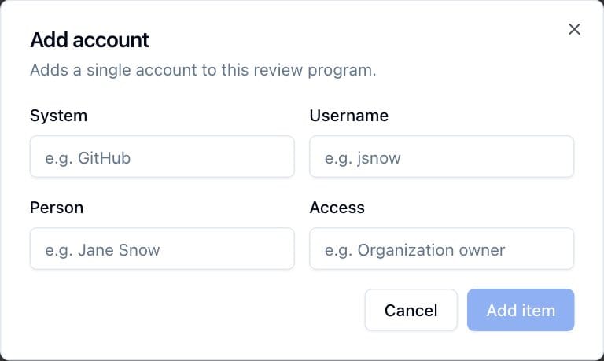Focus the System input field
This screenshot has width=604, height=361.
click(162, 157)
